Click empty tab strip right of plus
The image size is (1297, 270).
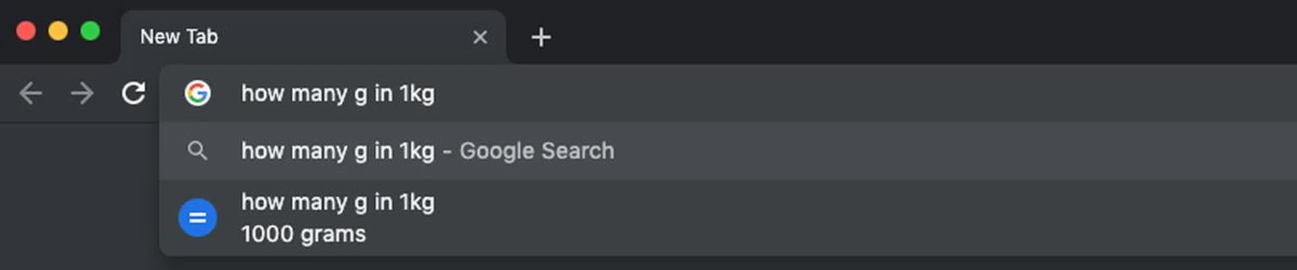pyautogui.click(x=878, y=34)
